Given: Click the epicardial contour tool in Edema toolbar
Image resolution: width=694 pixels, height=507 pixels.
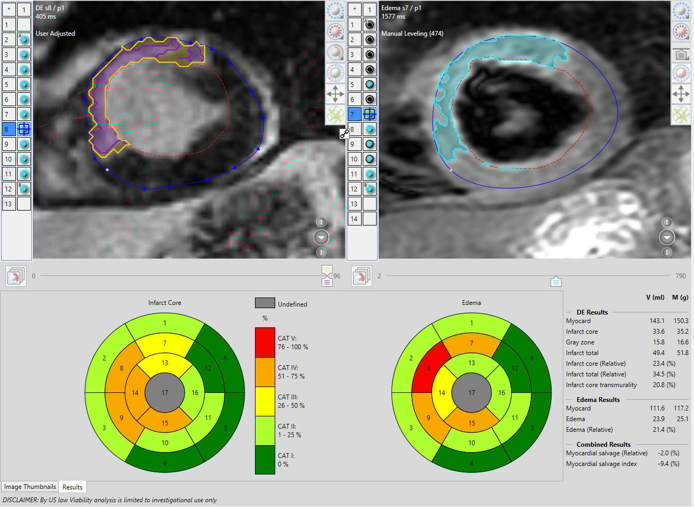Looking at the screenshot, I should tap(681, 11).
